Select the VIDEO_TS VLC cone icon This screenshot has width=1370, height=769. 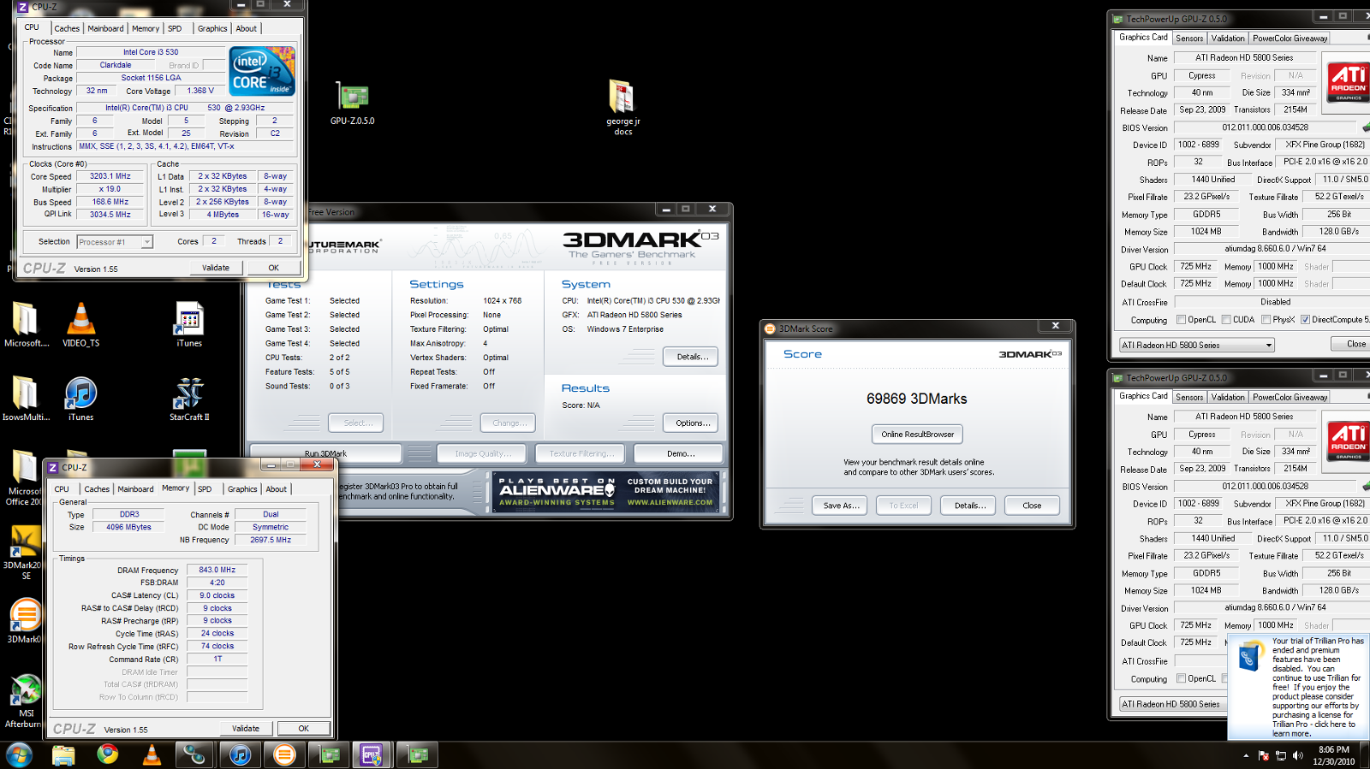[80, 324]
